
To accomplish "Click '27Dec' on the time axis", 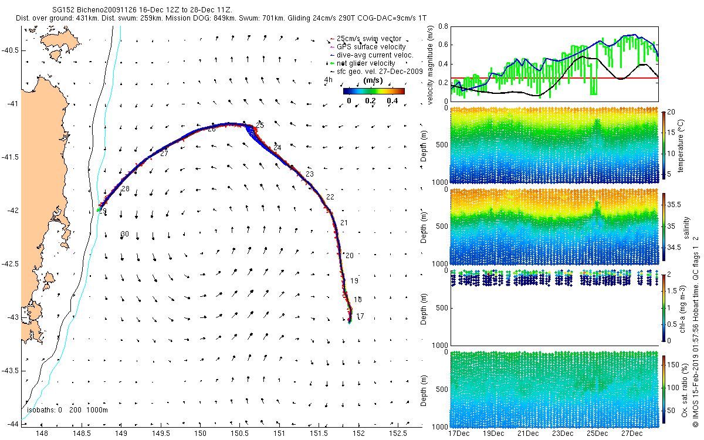I will point(632,434).
